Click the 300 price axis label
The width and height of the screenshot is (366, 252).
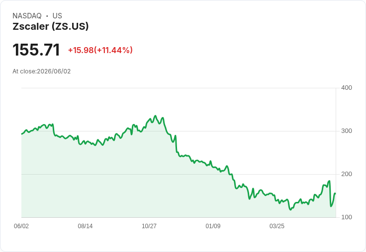click(x=347, y=131)
